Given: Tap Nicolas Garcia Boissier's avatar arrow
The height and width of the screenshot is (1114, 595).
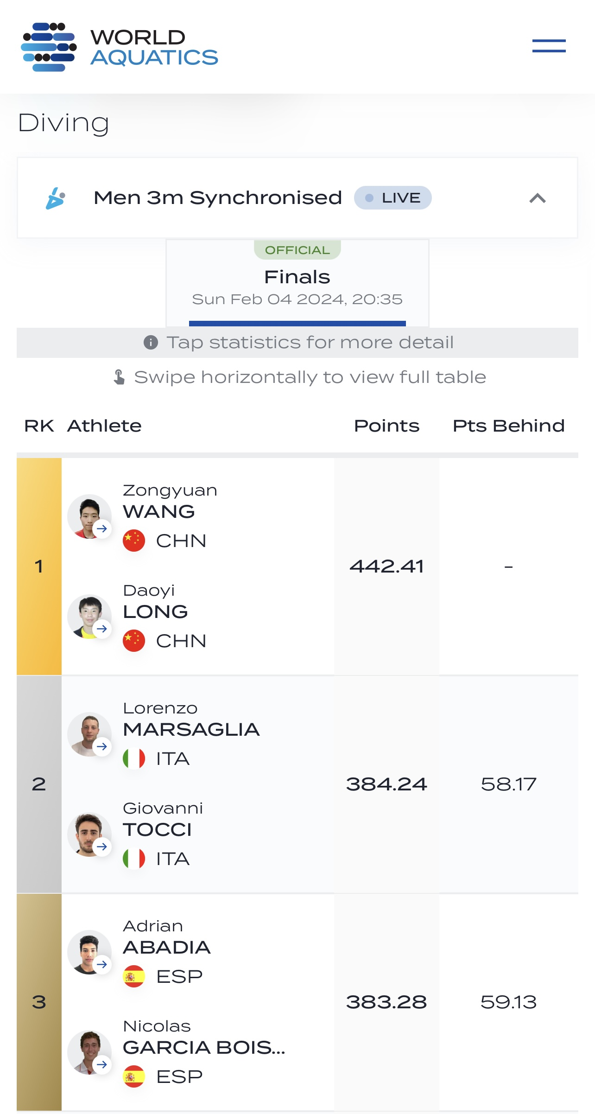Looking at the screenshot, I should coord(102,1064).
